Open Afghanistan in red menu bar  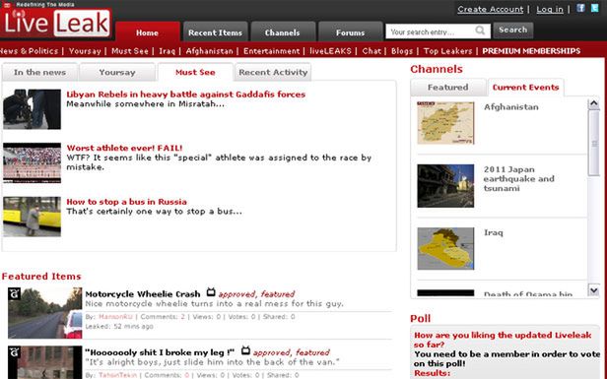click(x=210, y=51)
